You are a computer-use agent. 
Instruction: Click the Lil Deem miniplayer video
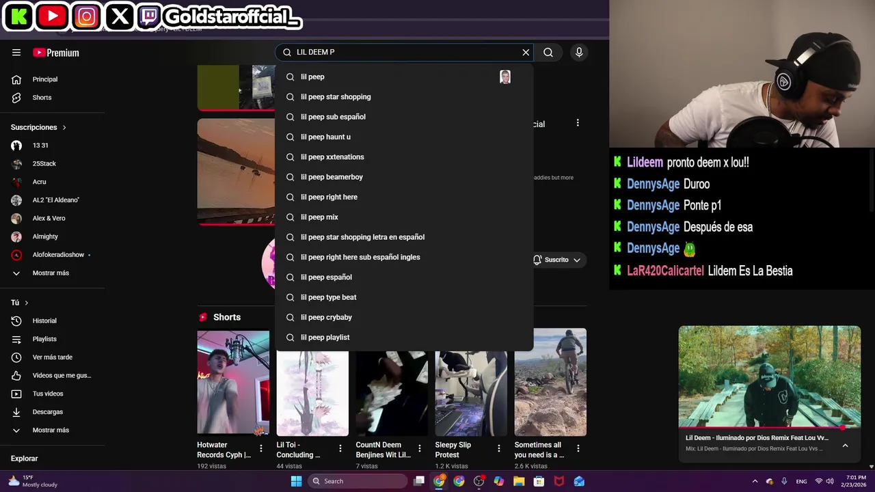[770, 377]
